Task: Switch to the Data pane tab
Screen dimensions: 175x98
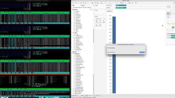Action: click(x=74, y=5)
